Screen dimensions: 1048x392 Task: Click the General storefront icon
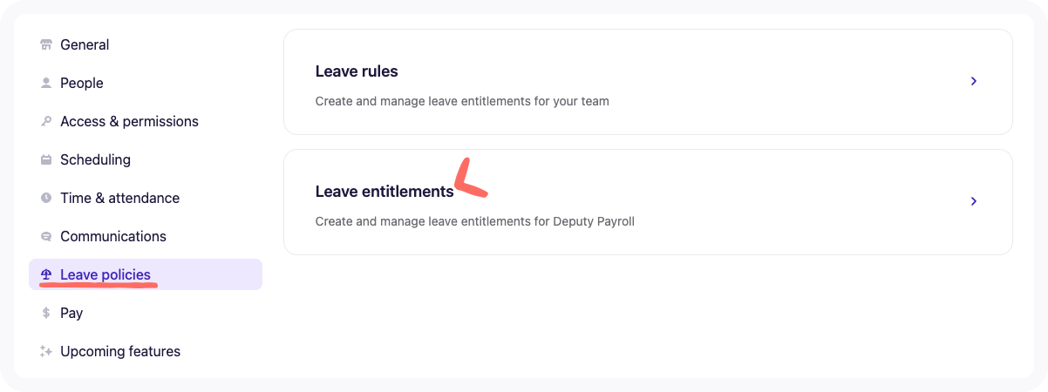coord(46,45)
